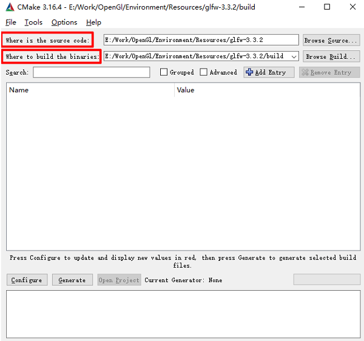Click the Add Entry button

point(269,72)
